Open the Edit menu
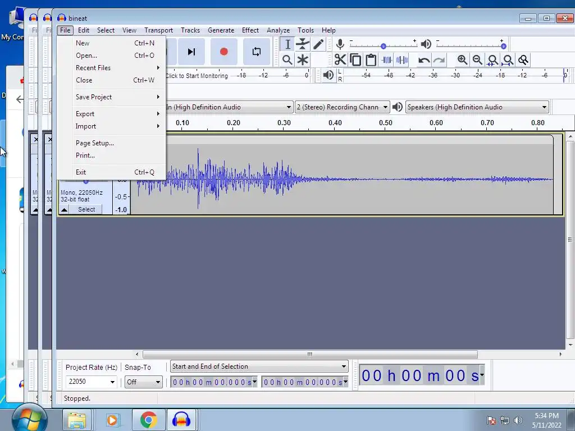Viewport: 575px width, 431px height. click(84, 30)
